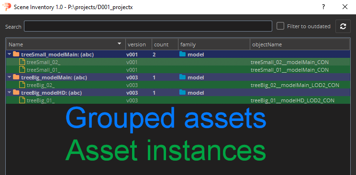Viewport: 356px width, 175px height.
Task: Click the v003 version cell of treeBig_01_
Action: tap(132, 100)
